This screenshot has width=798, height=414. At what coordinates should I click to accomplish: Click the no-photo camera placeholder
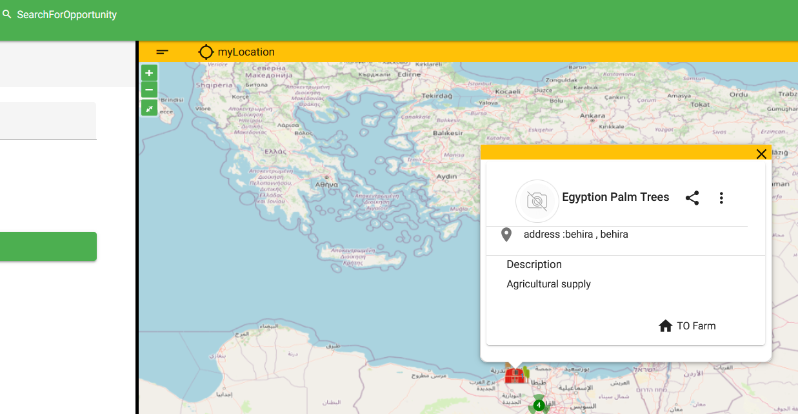pyautogui.click(x=537, y=201)
